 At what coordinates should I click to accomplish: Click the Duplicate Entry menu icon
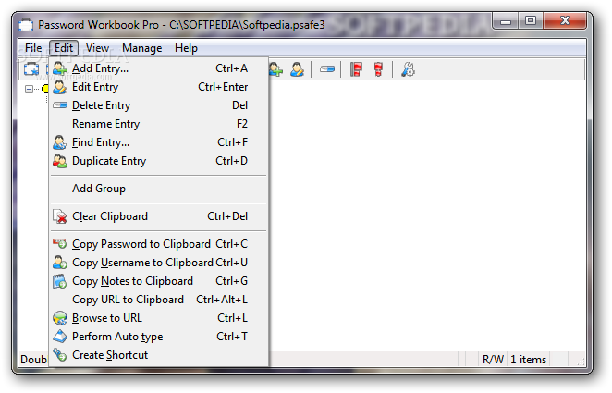(x=60, y=161)
